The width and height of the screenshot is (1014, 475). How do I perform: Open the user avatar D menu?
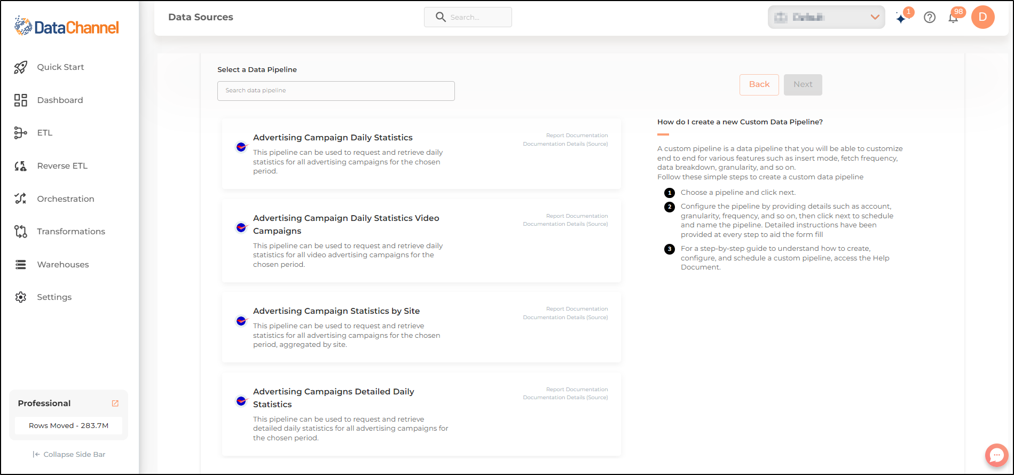pos(983,17)
